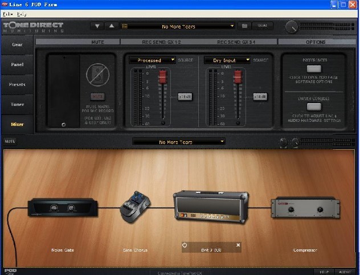
Task: Click the POD Farm logo at bottom left
Action: point(10,272)
